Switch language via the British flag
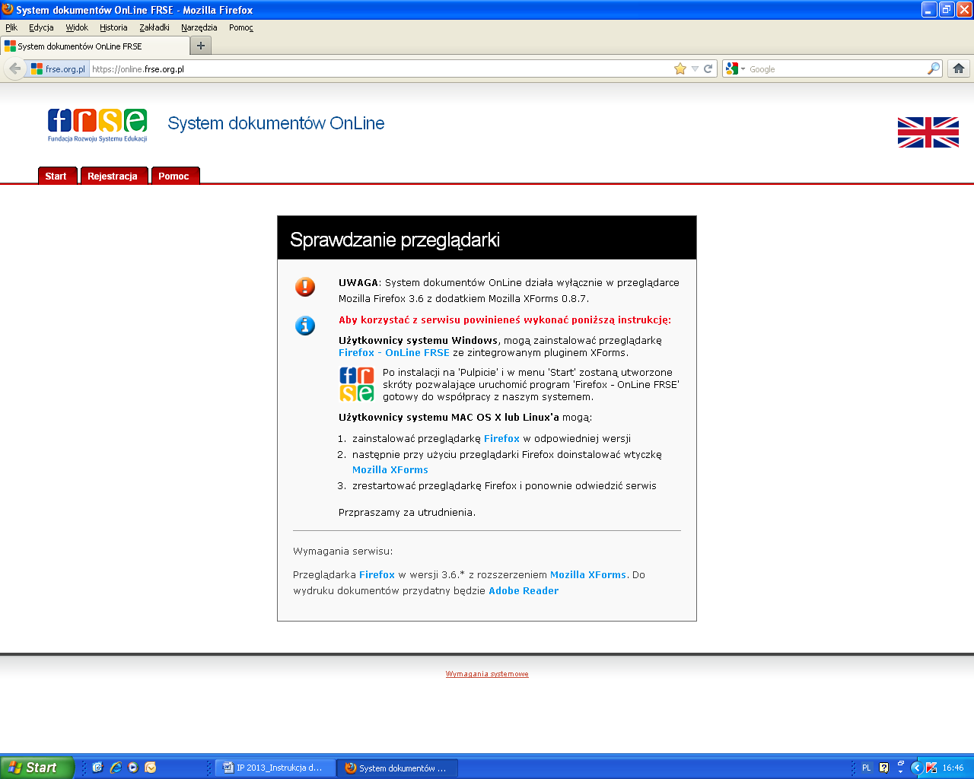 click(928, 132)
